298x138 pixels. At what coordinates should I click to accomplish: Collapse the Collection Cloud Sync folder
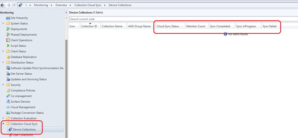tap(3, 124)
